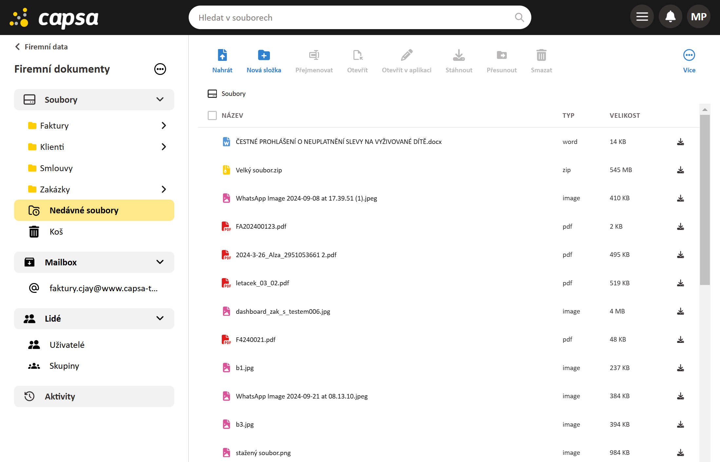This screenshot has width=720, height=462.
Task: Create a new folder with Nová složka
Action: [264, 55]
